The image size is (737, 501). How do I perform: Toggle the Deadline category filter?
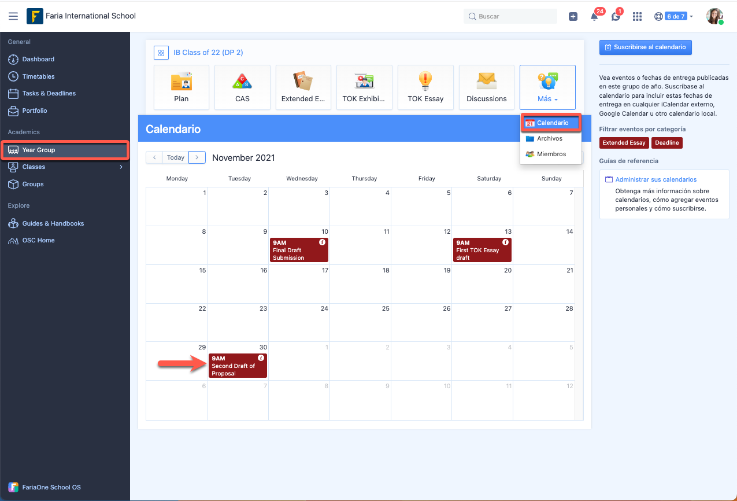click(x=666, y=143)
